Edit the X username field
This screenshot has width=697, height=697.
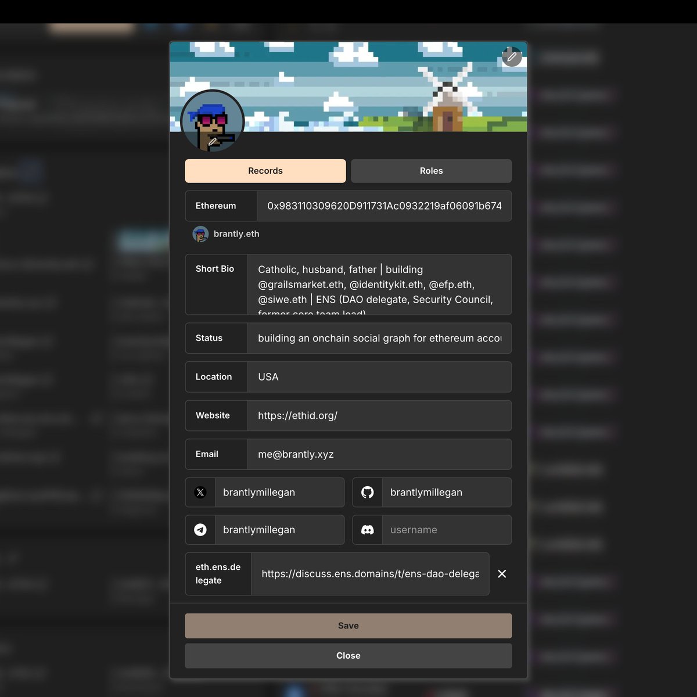point(279,493)
